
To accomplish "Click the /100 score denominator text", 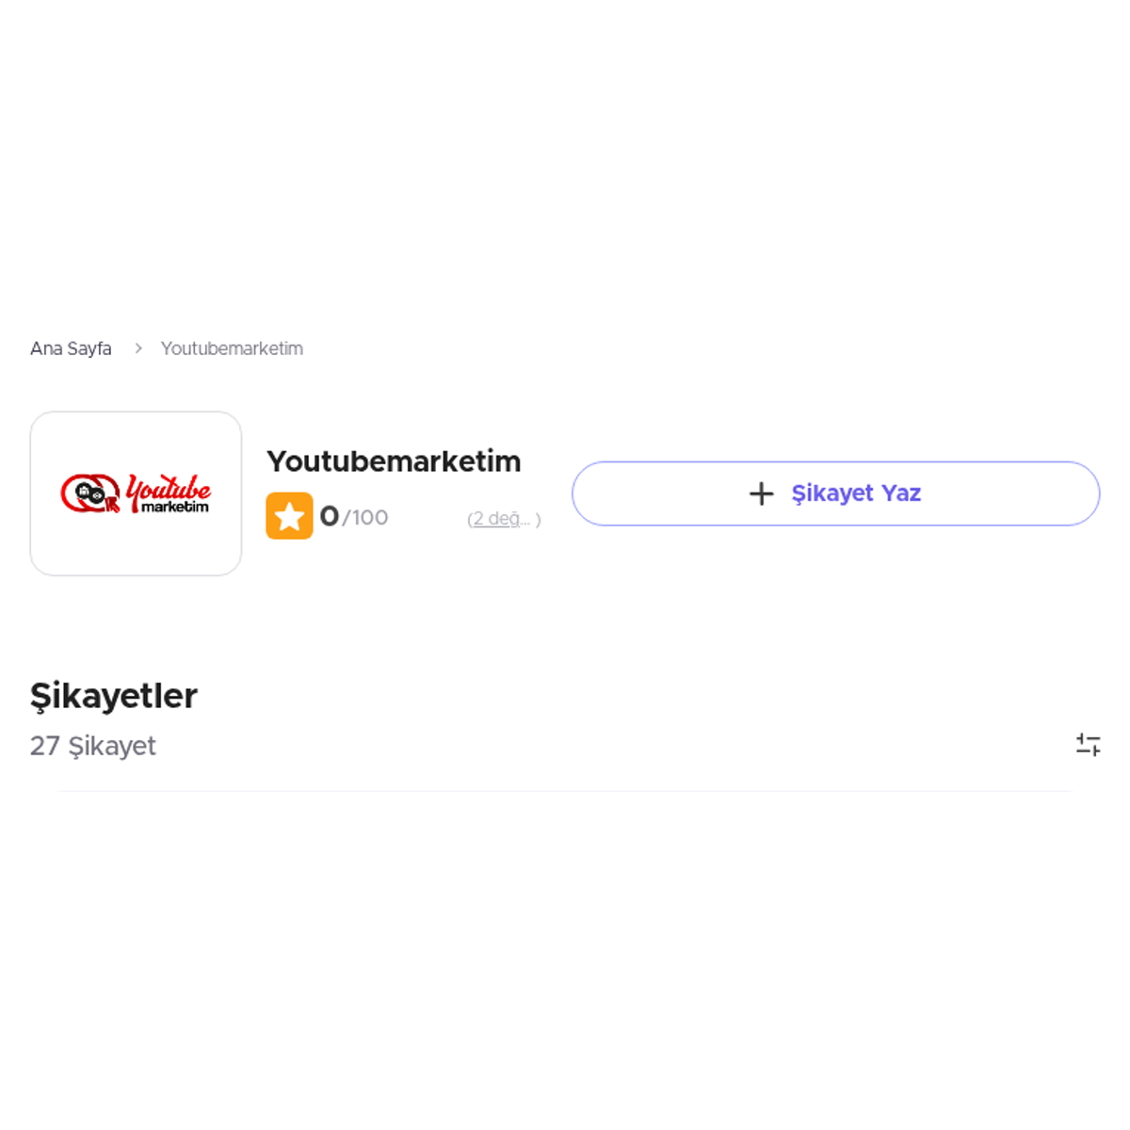I will (x=365, y=518).
